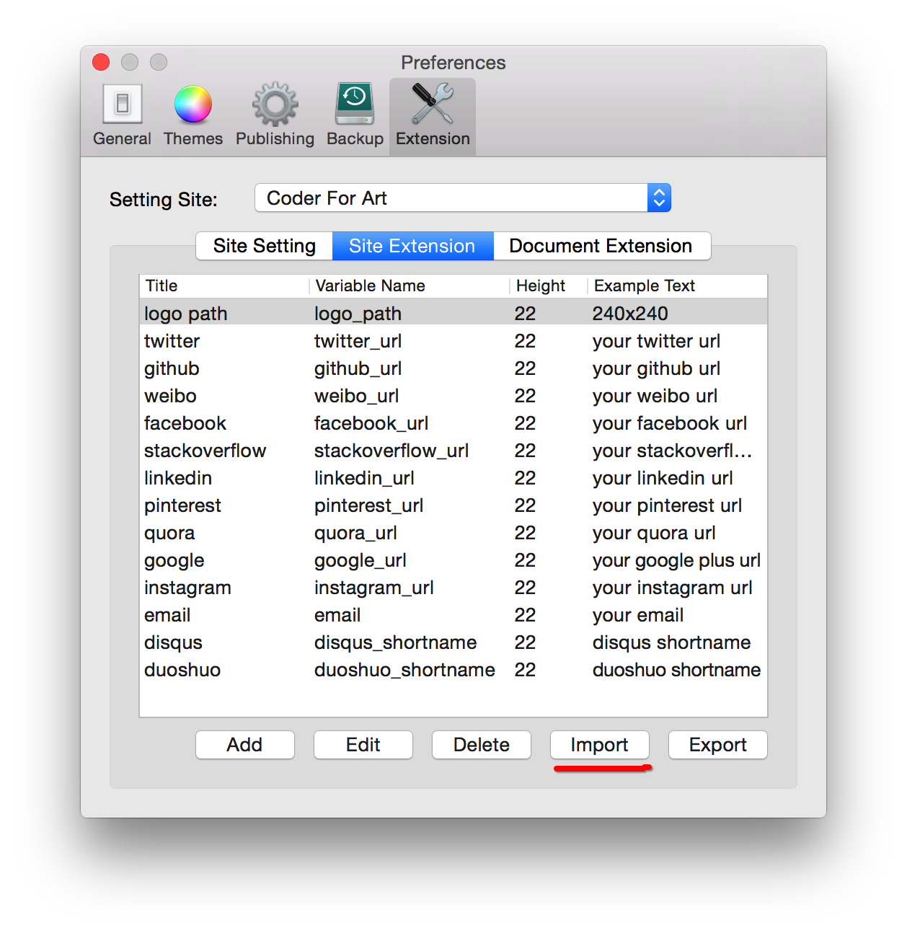Select the 'weibo' row title
This screenshot has width=907, height=933.
170,396
